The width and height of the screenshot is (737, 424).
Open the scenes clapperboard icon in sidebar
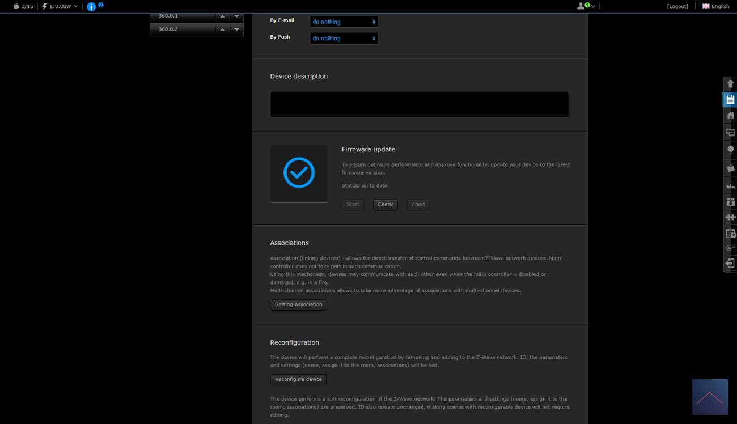[x=730, y=168]
